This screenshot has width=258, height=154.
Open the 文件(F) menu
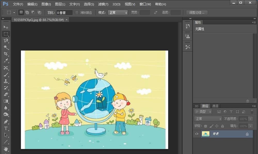(x=18, y=4)
